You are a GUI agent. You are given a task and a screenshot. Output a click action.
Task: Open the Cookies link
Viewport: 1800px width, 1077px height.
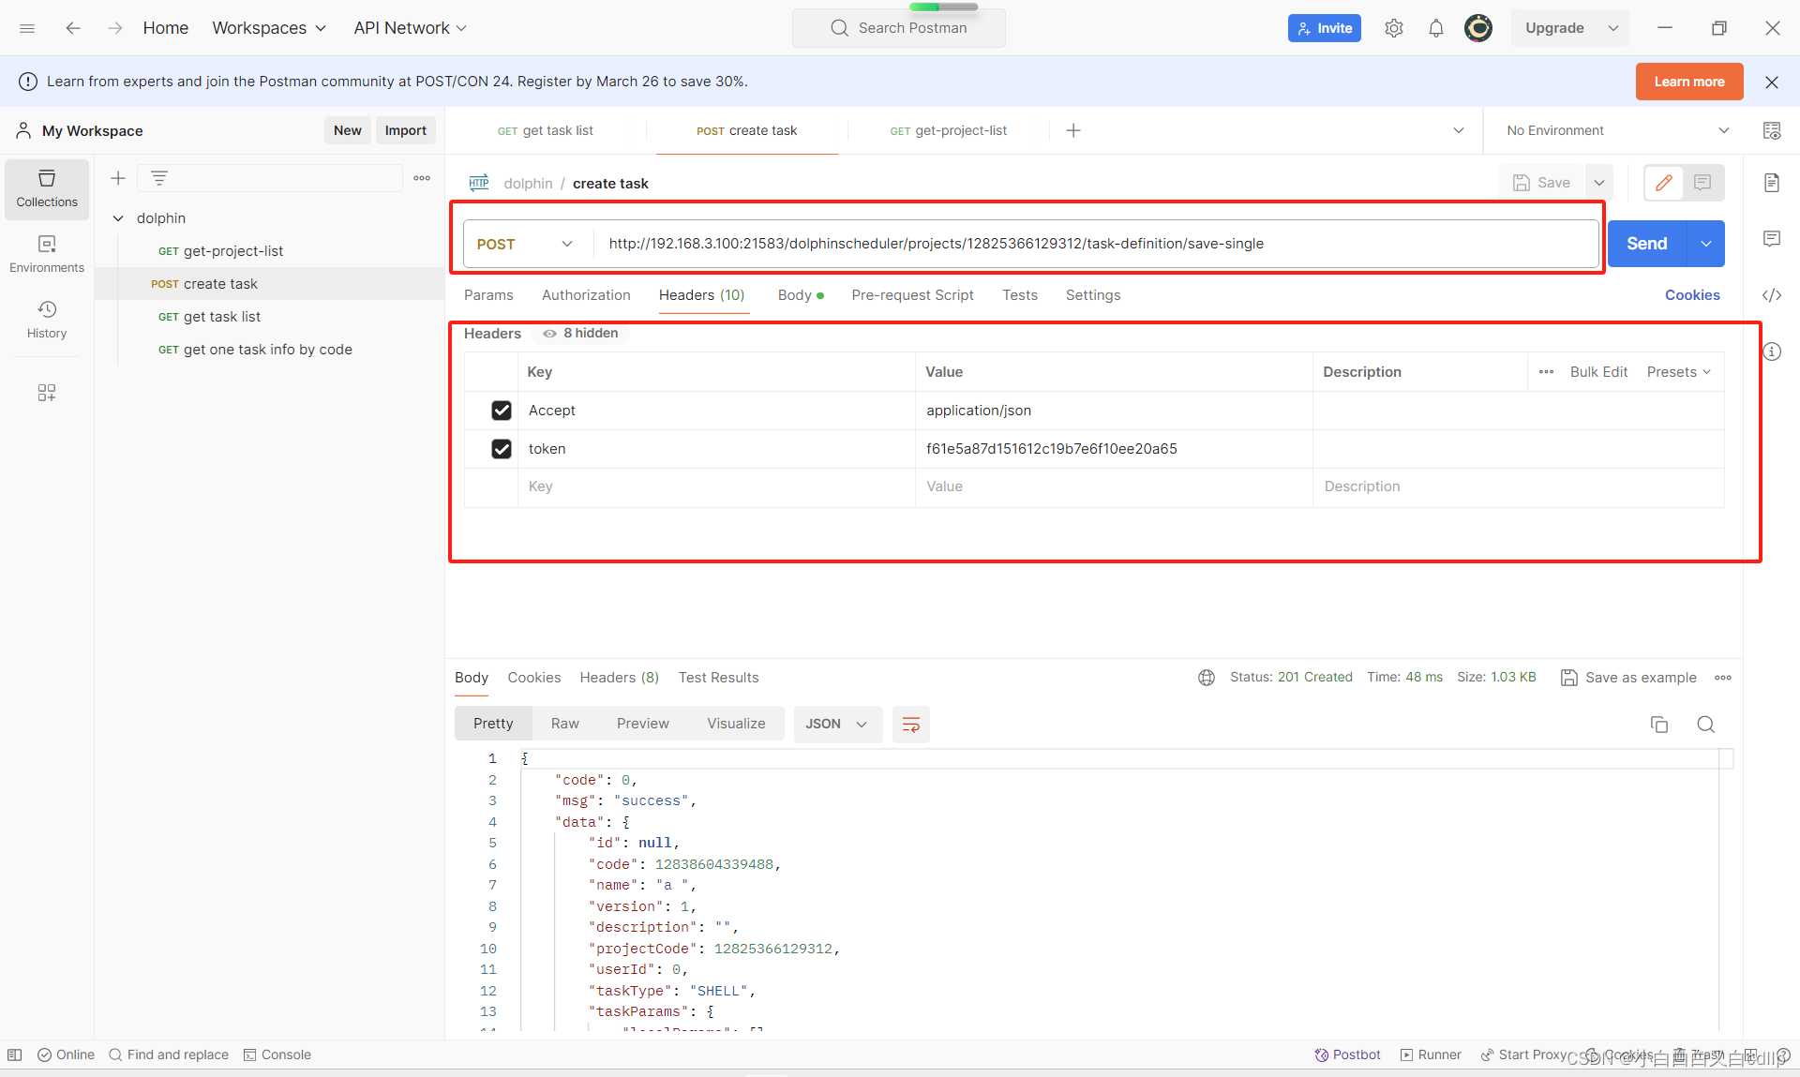click(1692, 295)
